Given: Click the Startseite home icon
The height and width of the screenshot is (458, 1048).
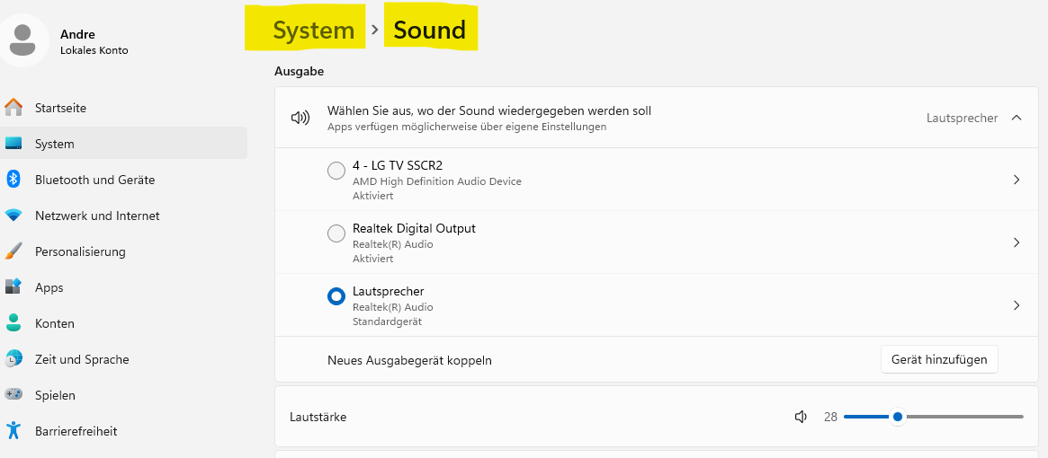Looking at the screenshot, I should pyautogui.click(x=13, y=108).
